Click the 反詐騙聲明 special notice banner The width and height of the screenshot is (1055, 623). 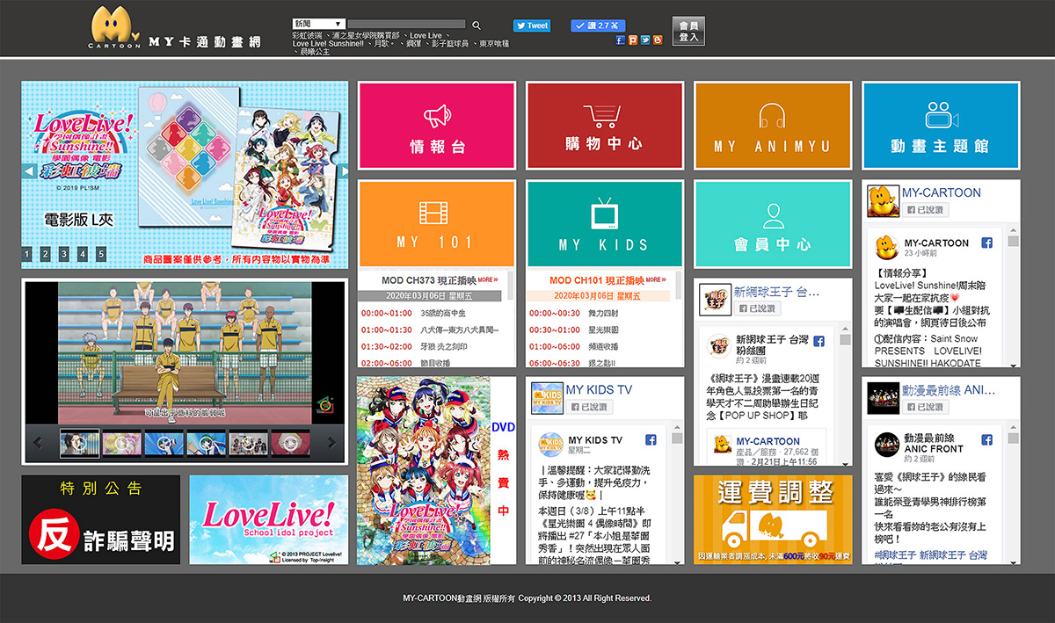tap(101, 520)
